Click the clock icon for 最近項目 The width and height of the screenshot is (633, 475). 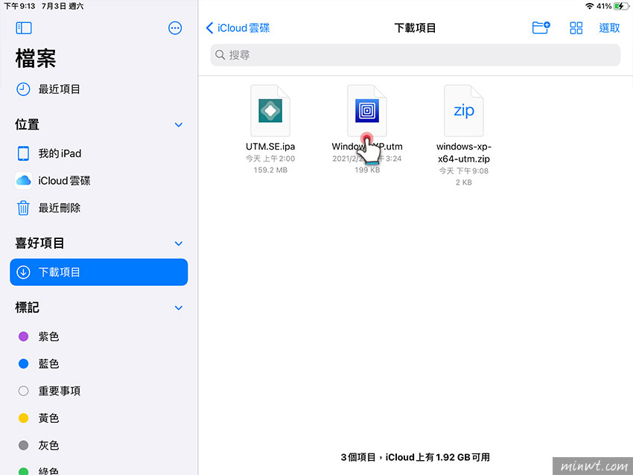tap(23, 89)
